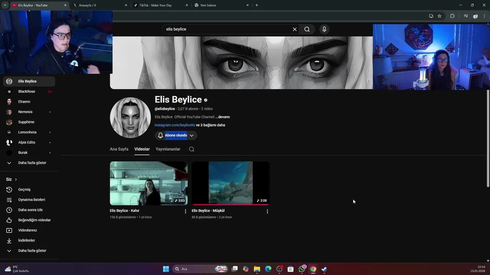Expand channel description via ...devamı
490x275 pixels.
(x=222, y=117)
